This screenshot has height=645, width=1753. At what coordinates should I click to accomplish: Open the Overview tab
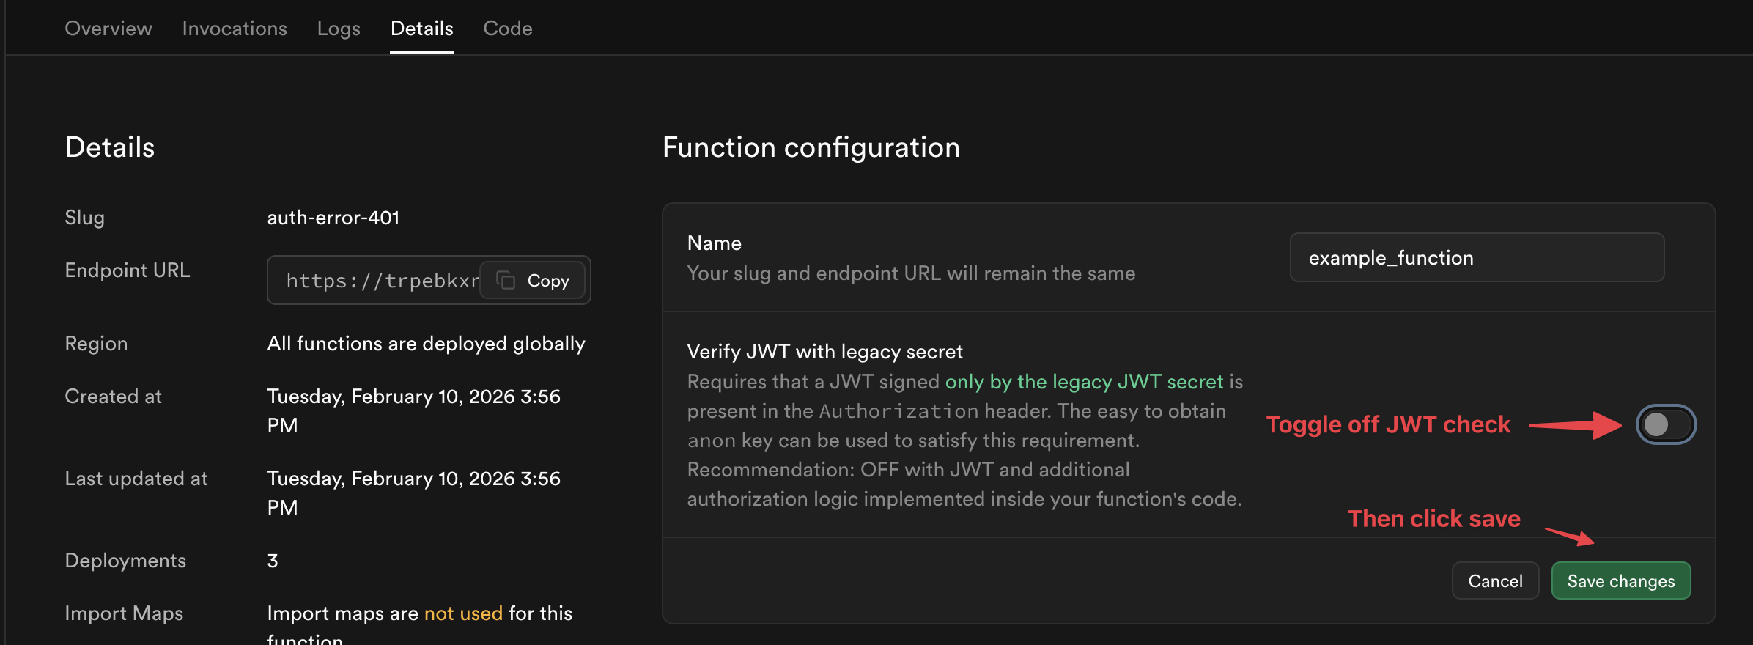coord(108,28)
